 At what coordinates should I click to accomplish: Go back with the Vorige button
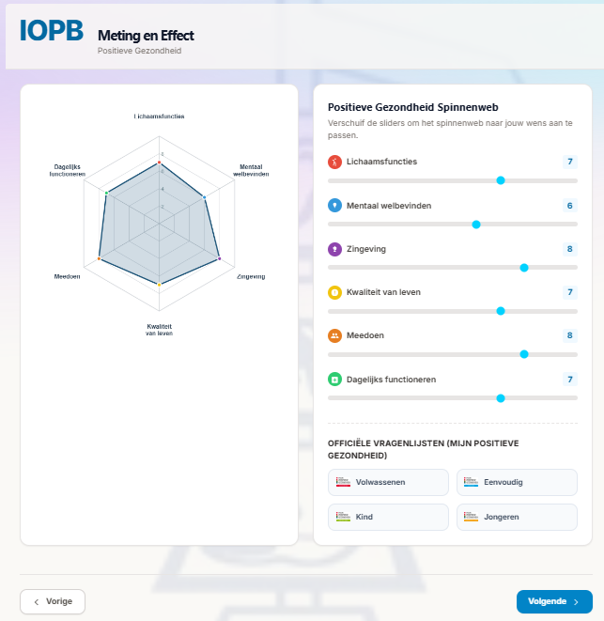[x=53, y=601]
